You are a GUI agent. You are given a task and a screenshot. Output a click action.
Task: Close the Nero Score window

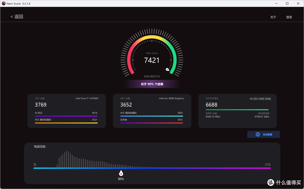[298, 3]
